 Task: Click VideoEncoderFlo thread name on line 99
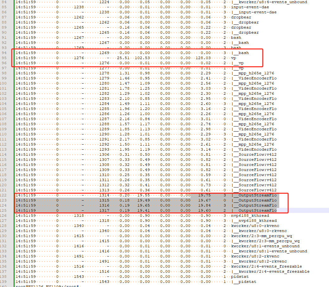[257, 78]
